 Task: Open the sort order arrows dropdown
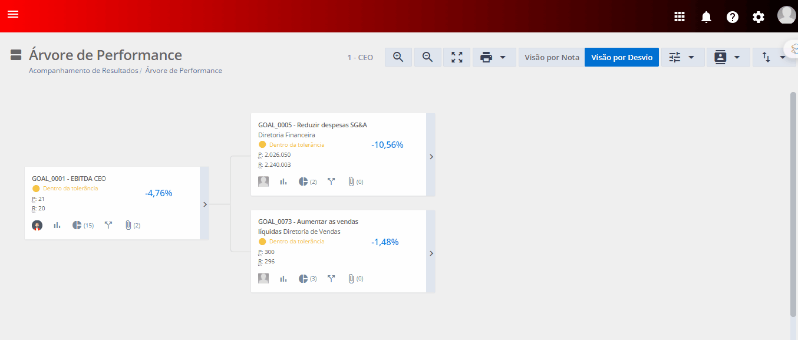pyautogui.click(x=774, y=57)
